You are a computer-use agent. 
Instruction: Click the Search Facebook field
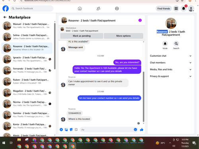pyautogui.click(x=32, y=8)
